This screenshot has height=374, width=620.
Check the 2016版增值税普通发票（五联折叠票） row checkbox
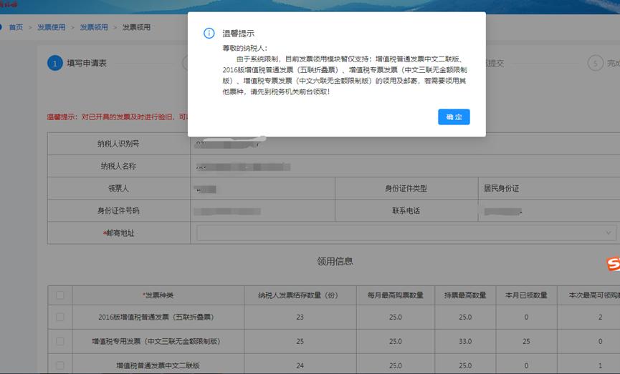(59, 317)
